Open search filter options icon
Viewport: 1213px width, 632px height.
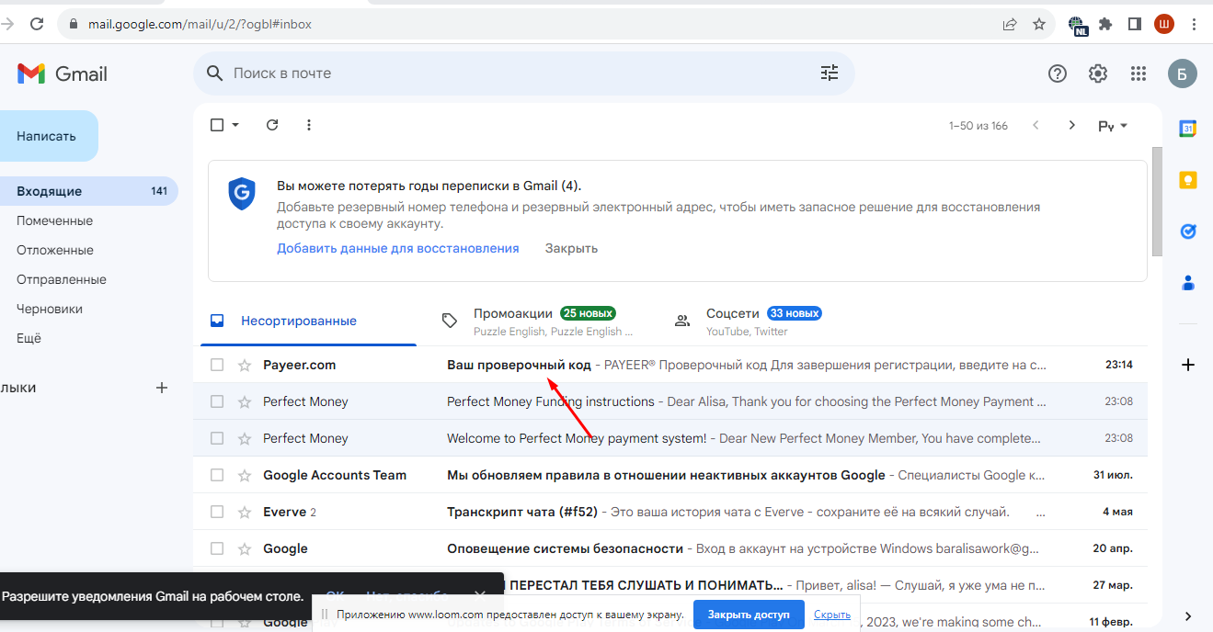pos(830,73)
